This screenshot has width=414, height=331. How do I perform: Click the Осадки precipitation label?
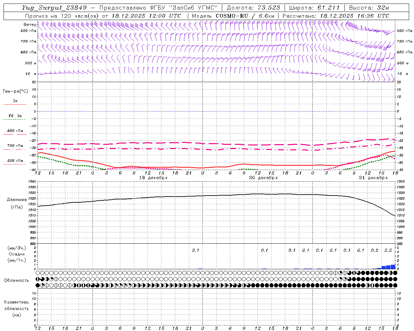click(x=17, y=254)
